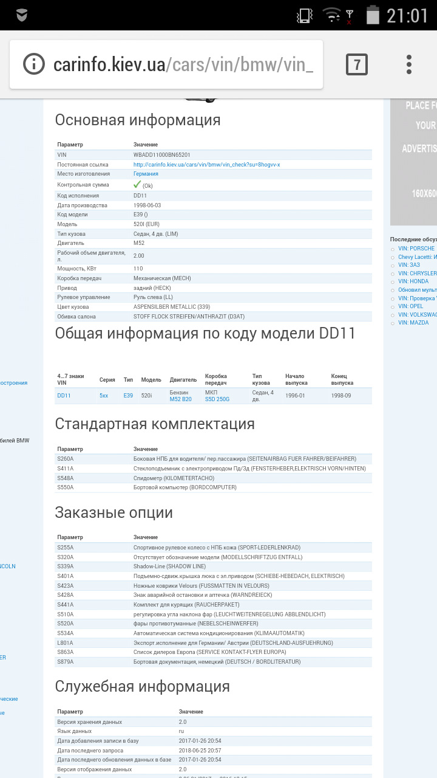Select the S550A onboard computer row
The width and height of the screenshot is (437, 778).
213,487
